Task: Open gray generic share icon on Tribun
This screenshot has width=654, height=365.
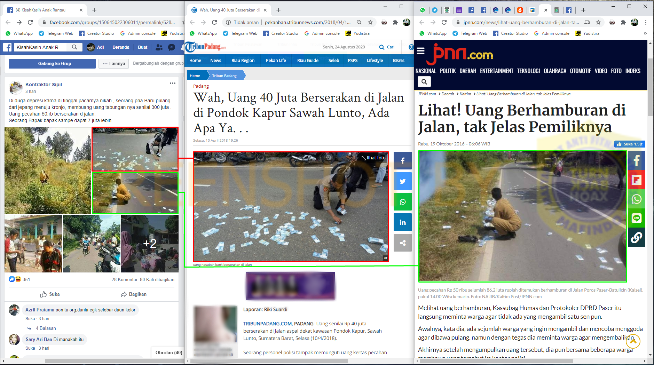Action: [x=403, y=243]
